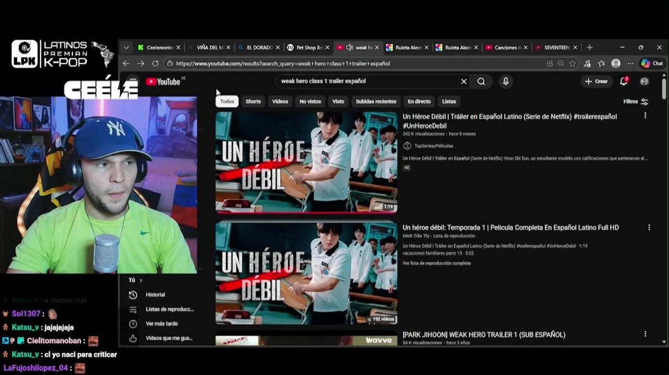Click chat message 'cl yo nací para criticar'
This screenshot has height=375, width=669.
(80, 355)
